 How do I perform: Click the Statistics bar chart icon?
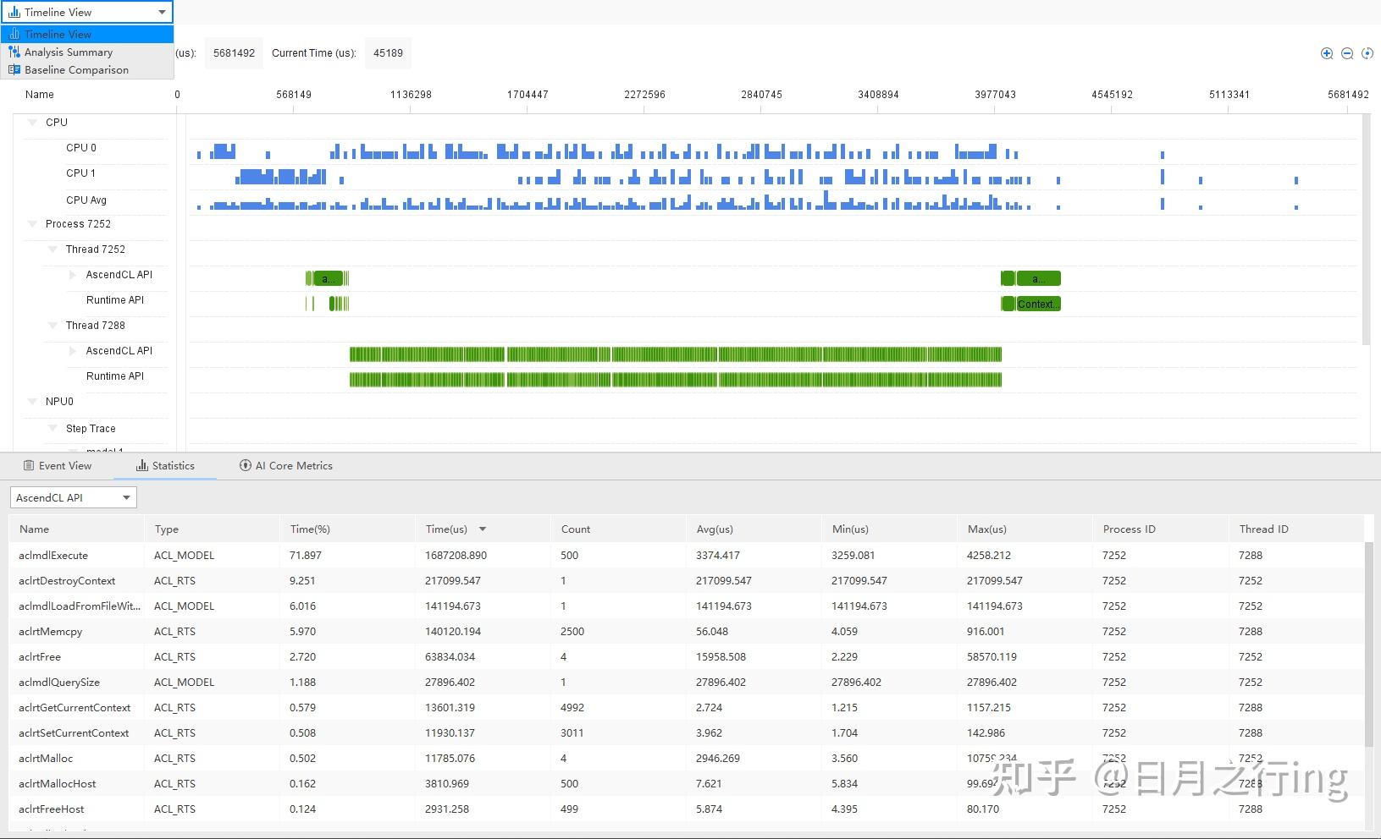tap(144, 465)
